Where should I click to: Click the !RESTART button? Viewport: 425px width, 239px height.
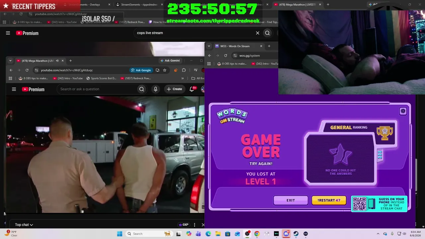pyautogui.click(x=329, y=200)
